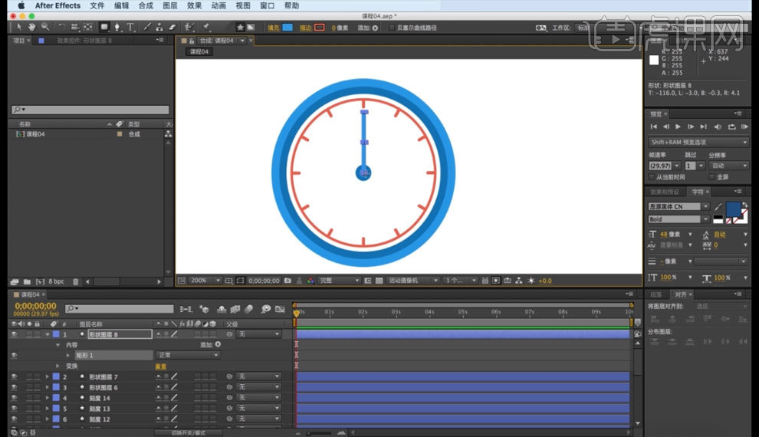The image size is (759, 437).
Task: Click the RGB channel display icon
Action: pos(310,281)
